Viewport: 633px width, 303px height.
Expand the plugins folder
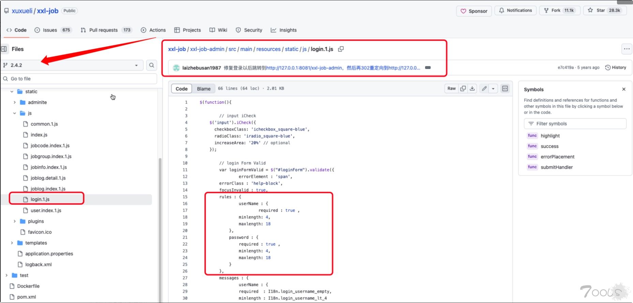click(15, 221)
